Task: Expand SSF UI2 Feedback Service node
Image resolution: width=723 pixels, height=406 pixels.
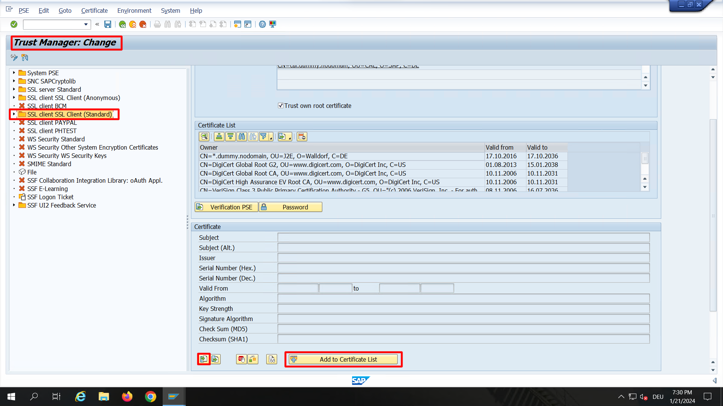Action: (14, 205)
